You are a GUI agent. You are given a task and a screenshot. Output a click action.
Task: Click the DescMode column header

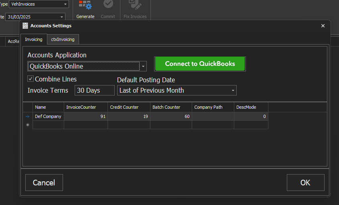(251, 107)
